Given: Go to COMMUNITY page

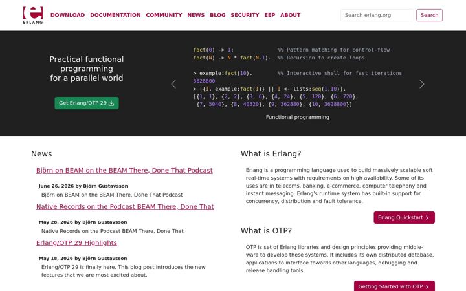Looking at the screenshot, I should point(164,15).
